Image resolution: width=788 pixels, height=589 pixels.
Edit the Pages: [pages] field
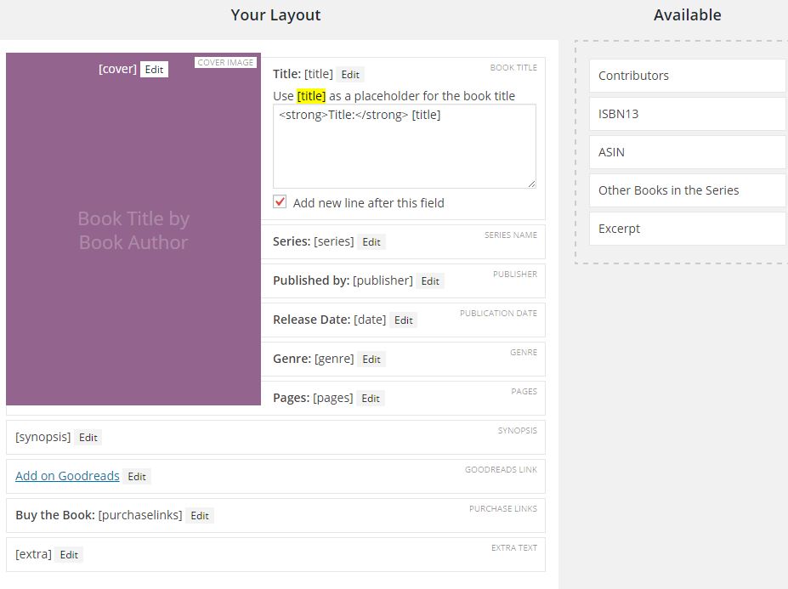click(x=371, y=399)
